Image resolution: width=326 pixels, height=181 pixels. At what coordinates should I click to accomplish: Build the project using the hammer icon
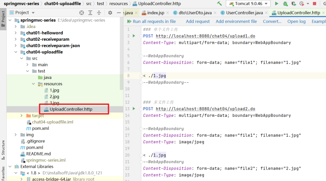[220, 4]
